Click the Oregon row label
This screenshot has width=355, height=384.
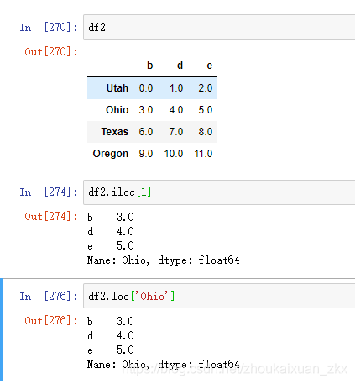coord(111,154)
